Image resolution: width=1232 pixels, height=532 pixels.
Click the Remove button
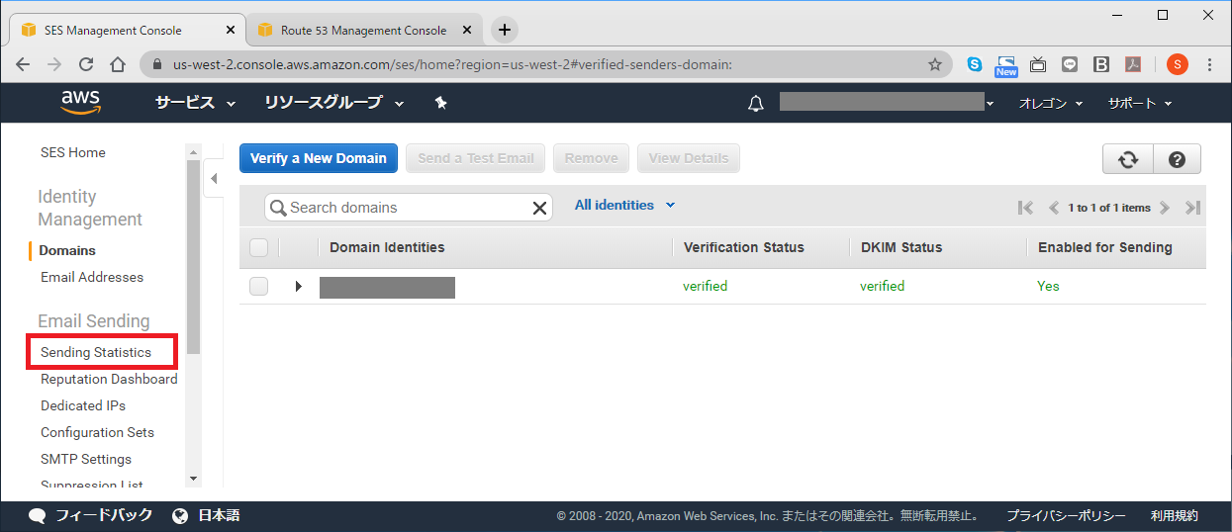pyautogui.click(x=592, y=158)
